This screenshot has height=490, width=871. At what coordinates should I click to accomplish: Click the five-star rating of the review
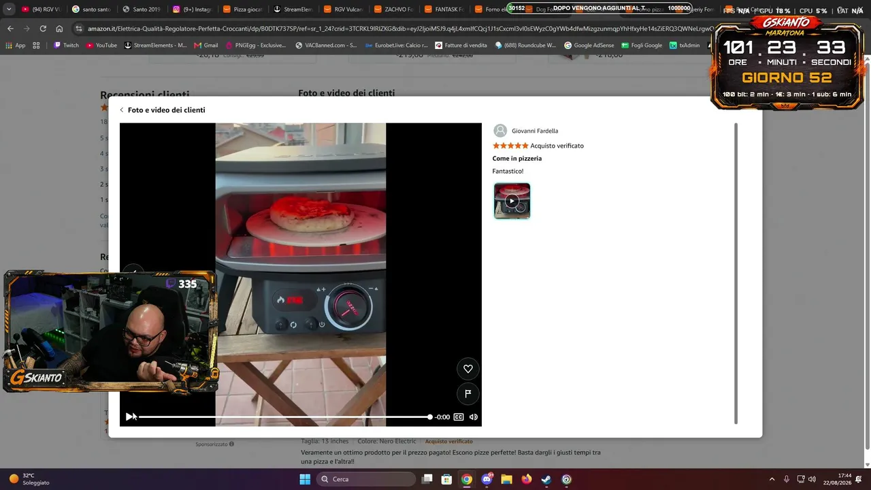coord(510,146)
